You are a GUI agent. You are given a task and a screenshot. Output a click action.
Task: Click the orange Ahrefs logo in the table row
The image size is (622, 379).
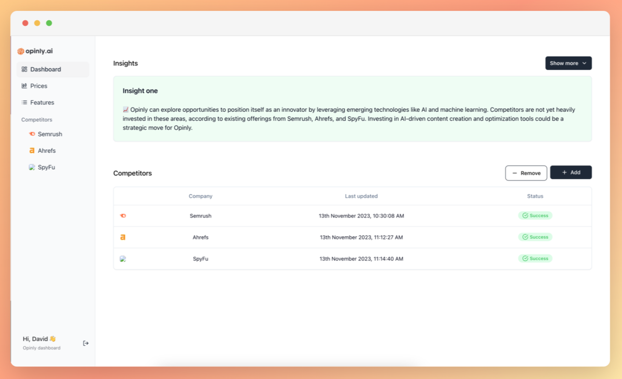click(123, 237)
